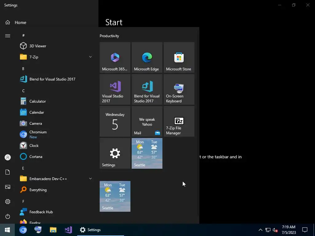Open the Wednesday 5 calendar tile
Viewport: 315px width, 236px height.
pos(115,121)
